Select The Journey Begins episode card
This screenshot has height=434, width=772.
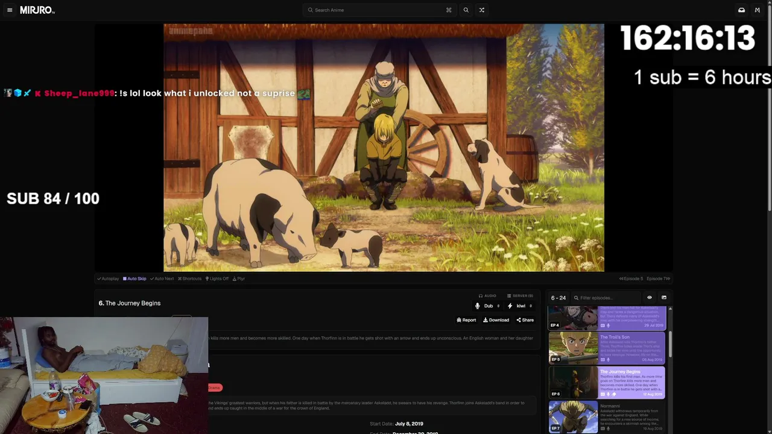click(607, 383)
